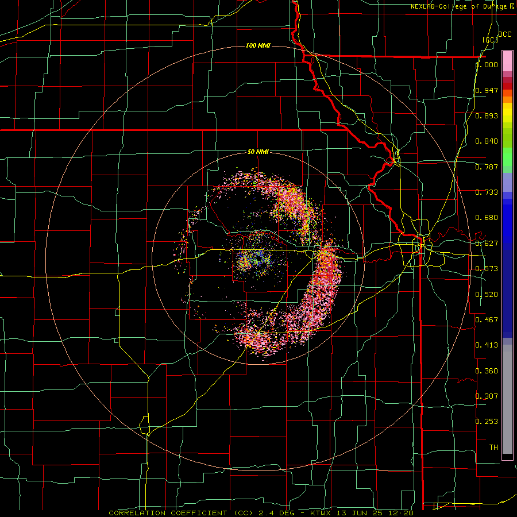This screenshot has width=517, height=517.
Task: Click the 0.840 scale value
Action: coord(487,141)
